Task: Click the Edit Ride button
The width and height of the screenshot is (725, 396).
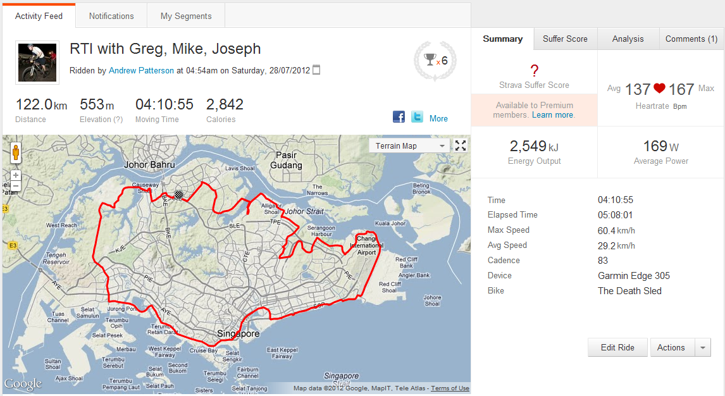Action: [617, 347]
